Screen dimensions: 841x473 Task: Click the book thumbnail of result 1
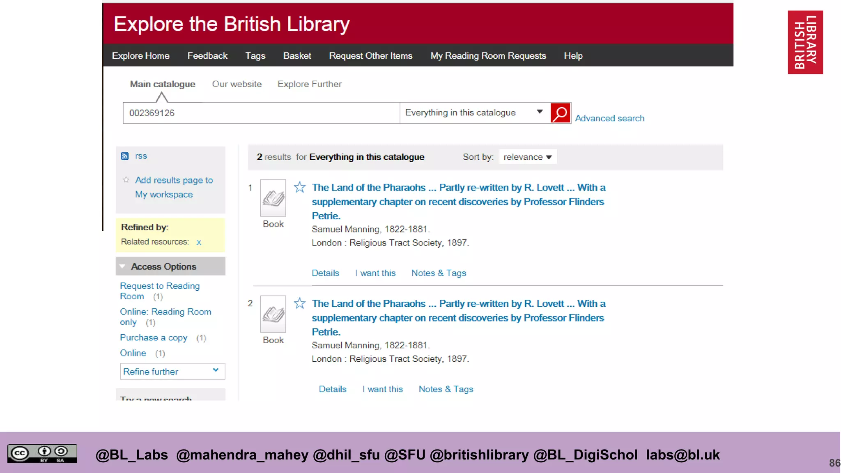coord(273,198)
